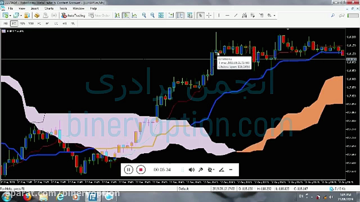The width and height of the screenshot is (360, 202).
Task: Select the arrow cursor tool
Action: (200, 15)
